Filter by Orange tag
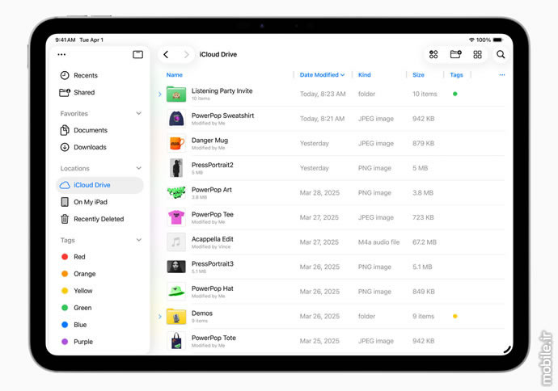This screenshot has width=558, height=391. coord(78,274)
